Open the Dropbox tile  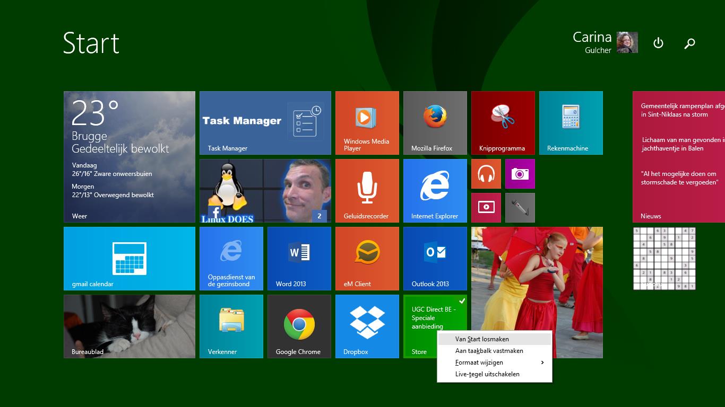(x=367, y=326)
